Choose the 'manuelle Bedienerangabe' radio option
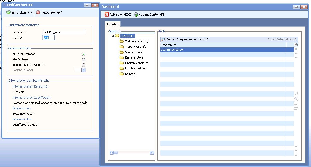 84,65
